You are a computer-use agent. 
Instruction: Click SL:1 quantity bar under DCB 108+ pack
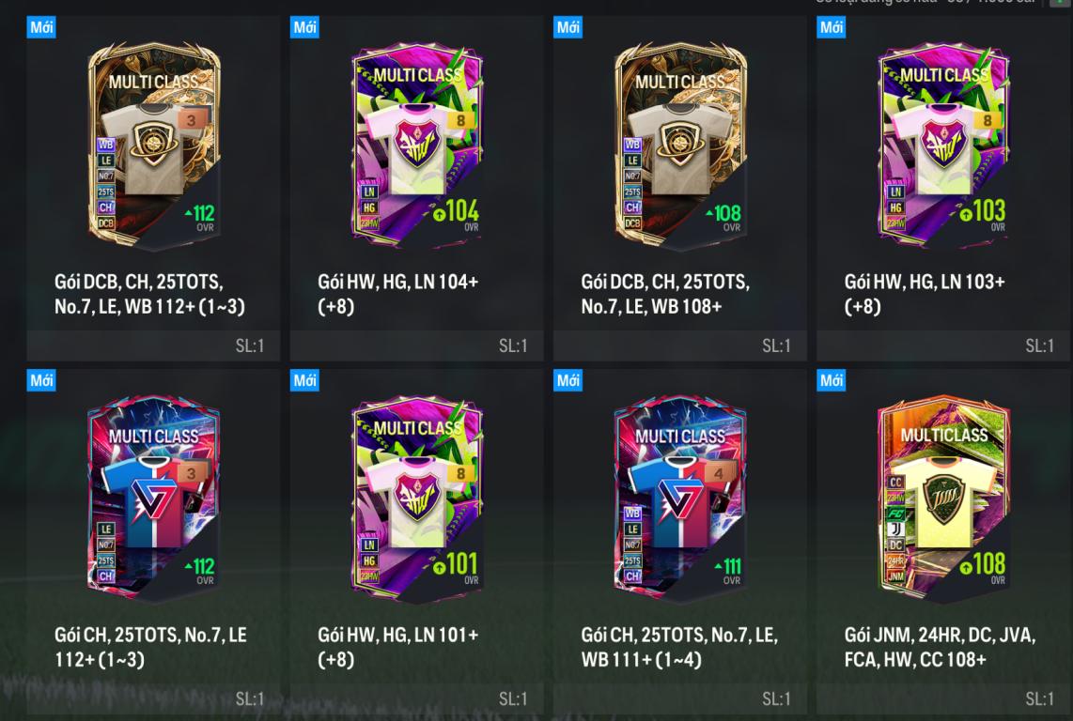(x=680, y=346)
